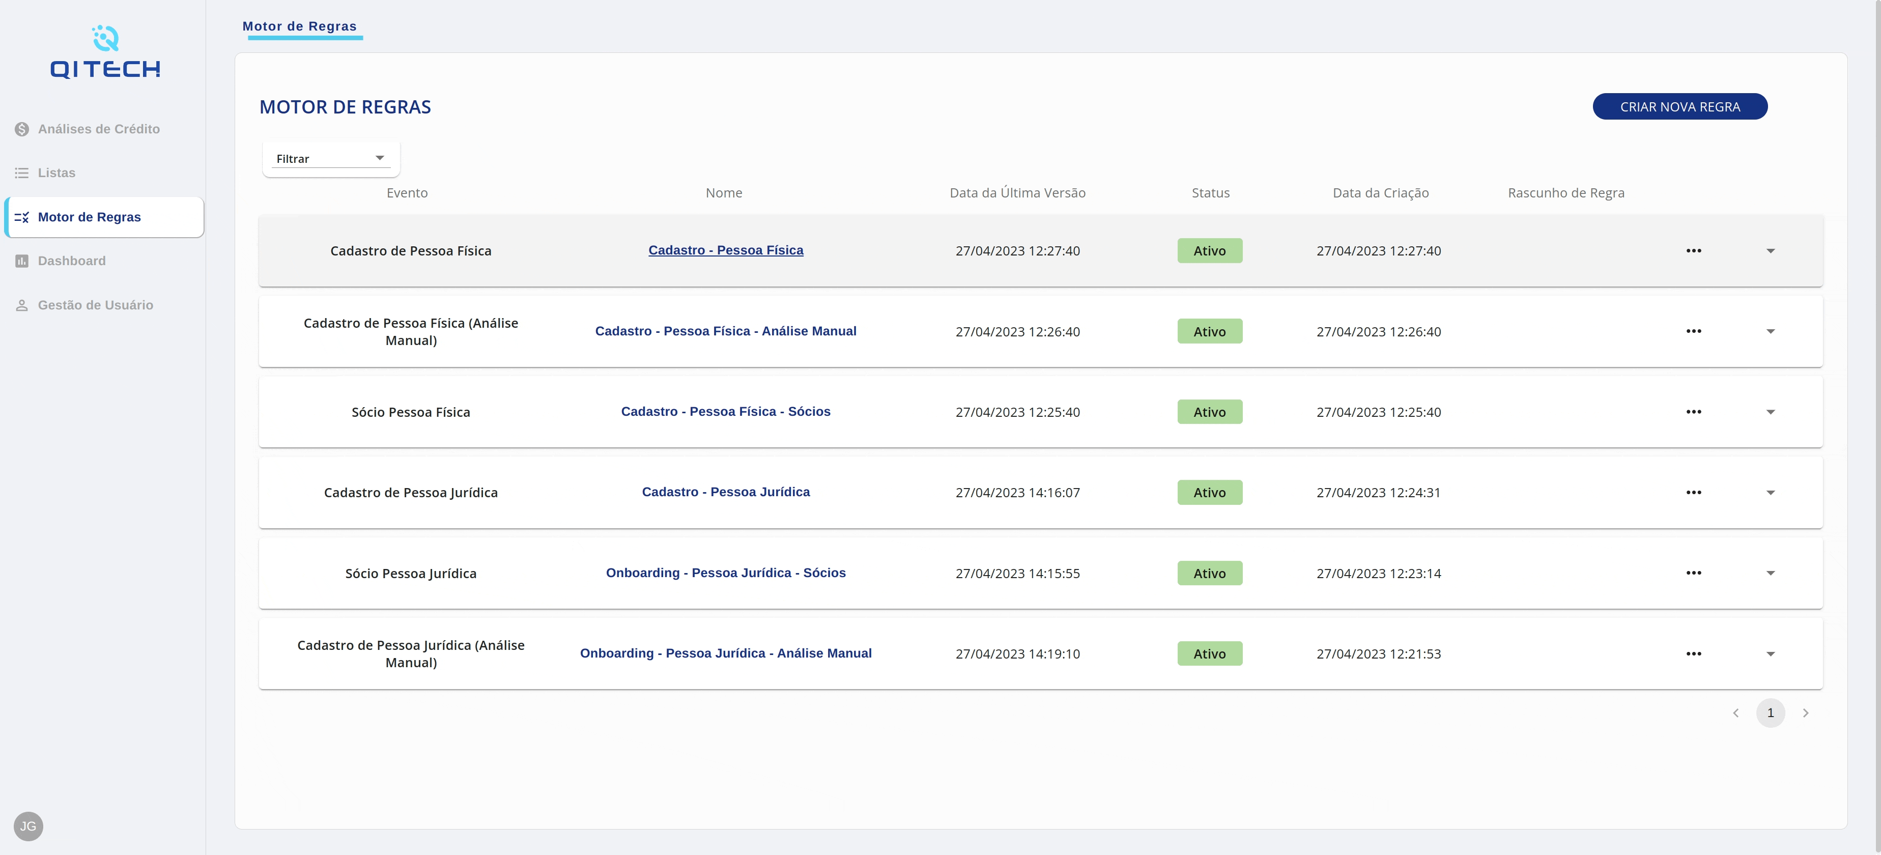Select the Motor de Regras top tab

[x=299, y=26]
